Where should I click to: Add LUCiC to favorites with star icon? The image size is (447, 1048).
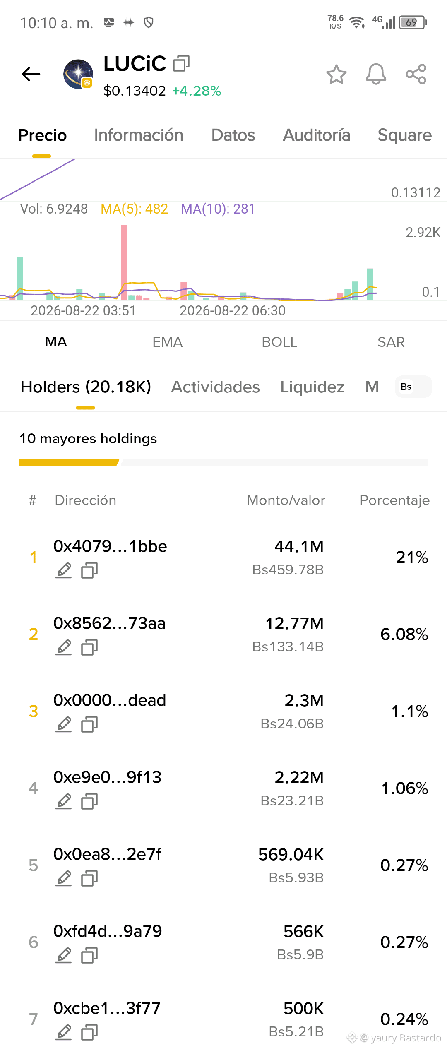point(336,75)
